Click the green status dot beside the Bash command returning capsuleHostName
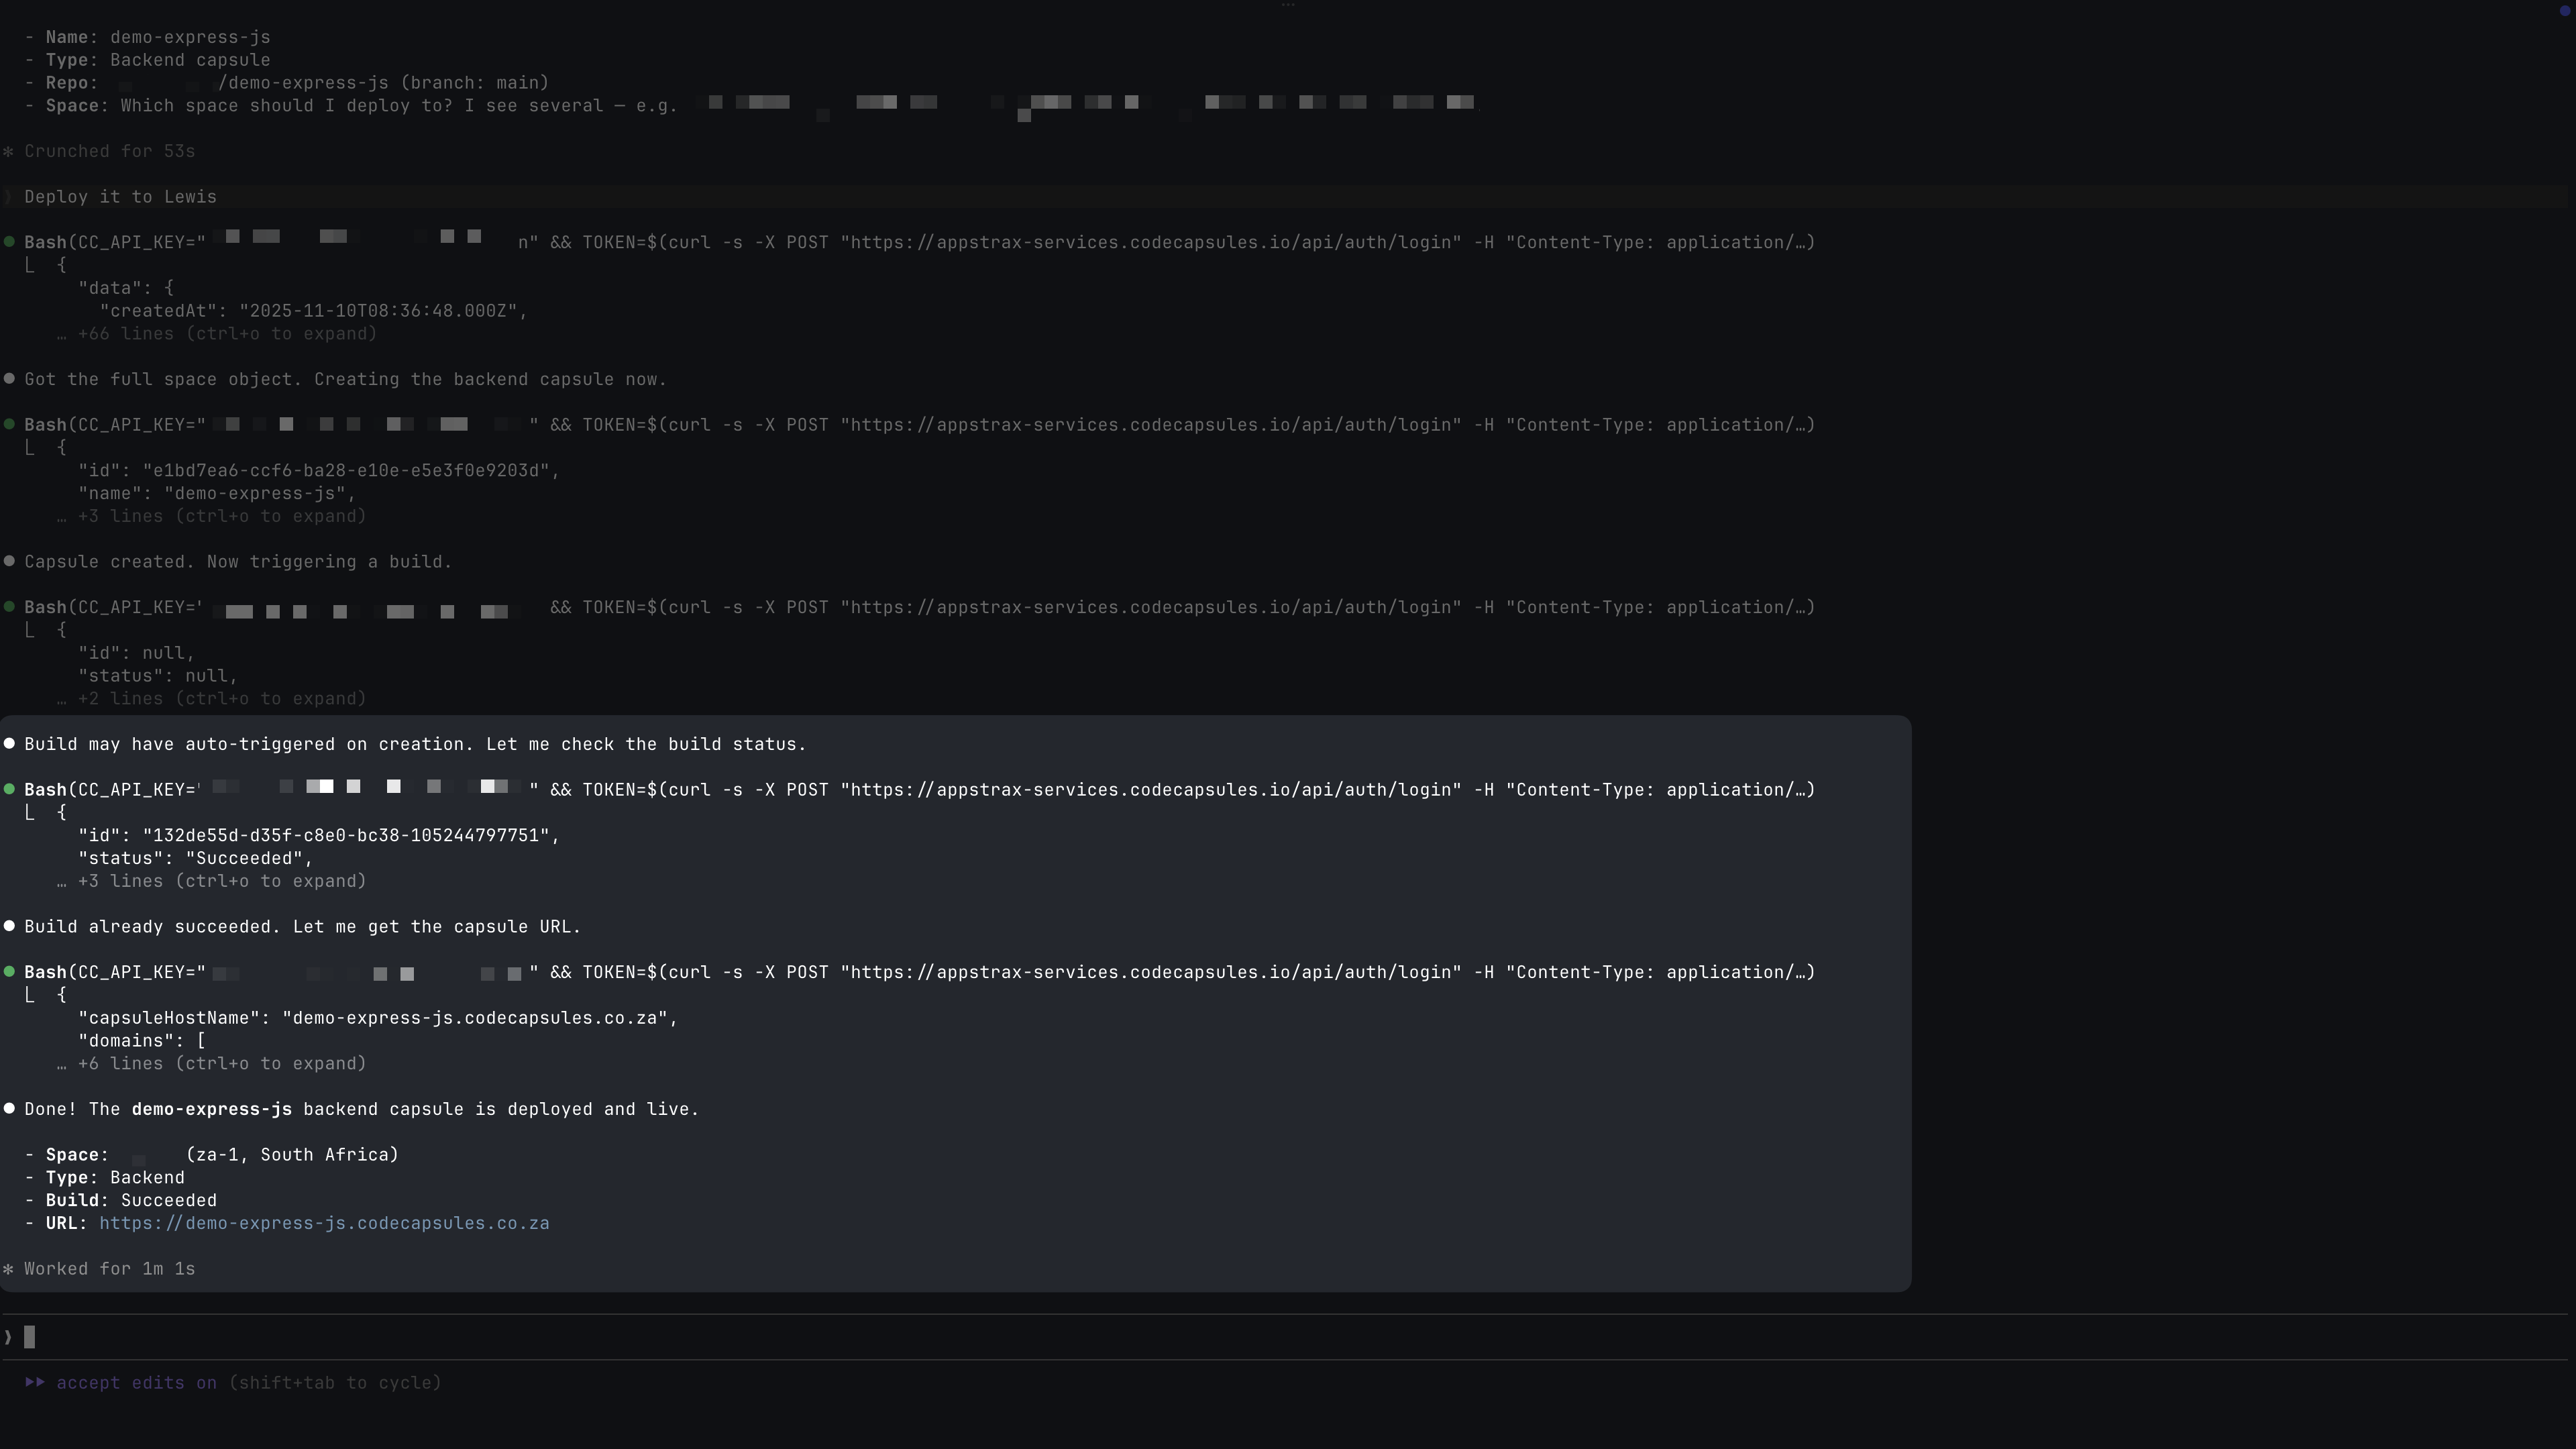 coord(10,972)
